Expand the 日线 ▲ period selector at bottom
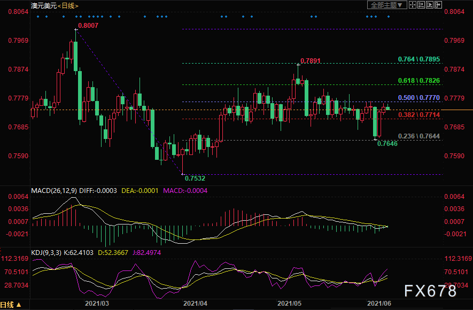Image resolution: width=473 pixels, height=310 pixels. click(x=11, y=305)
